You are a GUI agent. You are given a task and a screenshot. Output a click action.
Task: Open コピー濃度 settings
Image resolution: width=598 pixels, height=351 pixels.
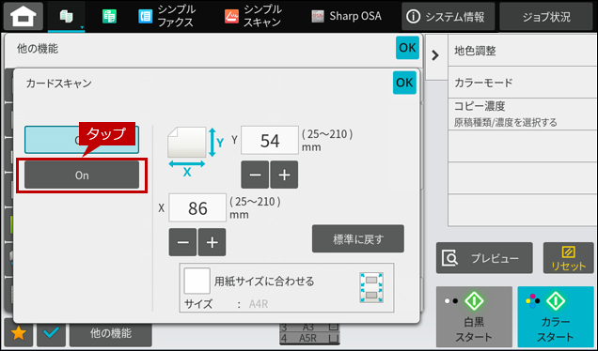pos(523,114)
